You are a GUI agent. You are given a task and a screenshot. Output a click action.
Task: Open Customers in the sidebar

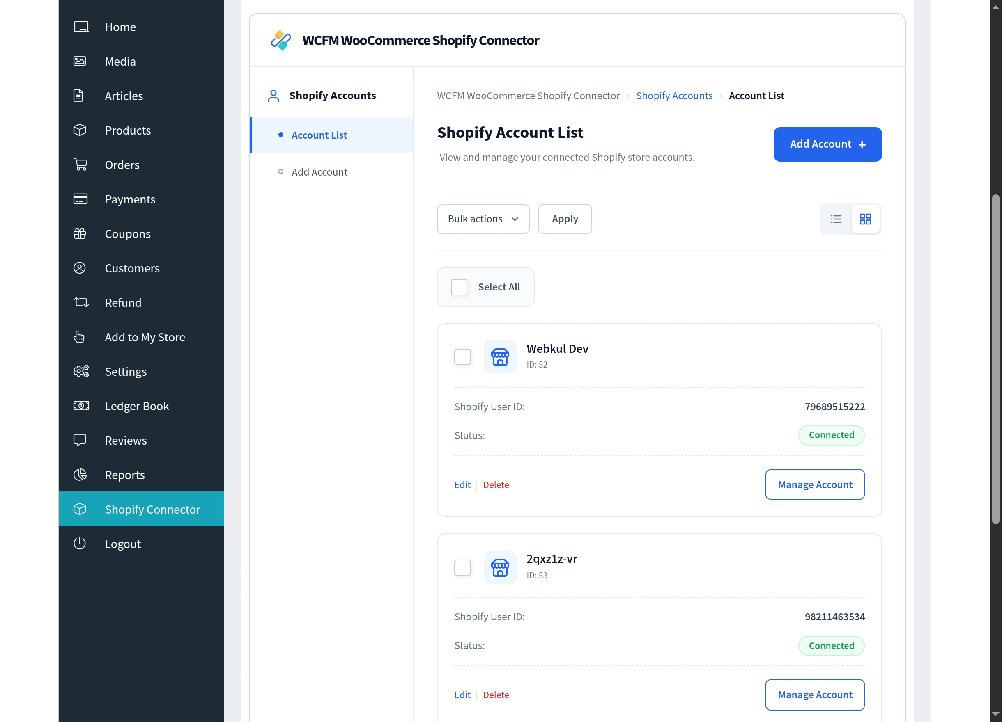(141, 268)
